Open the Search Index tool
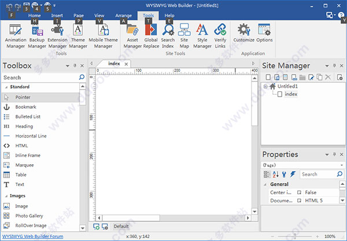Screen dimensions: 347x241 [x=168, y=36]
